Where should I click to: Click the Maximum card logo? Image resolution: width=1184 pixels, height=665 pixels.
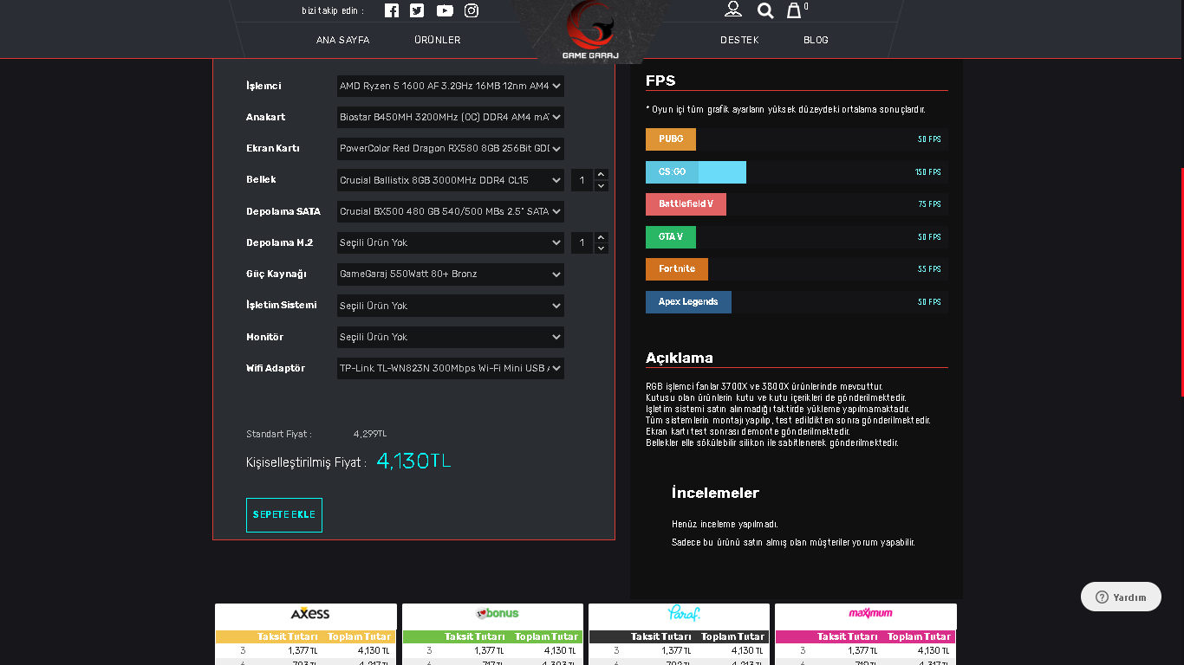[870, 613]
